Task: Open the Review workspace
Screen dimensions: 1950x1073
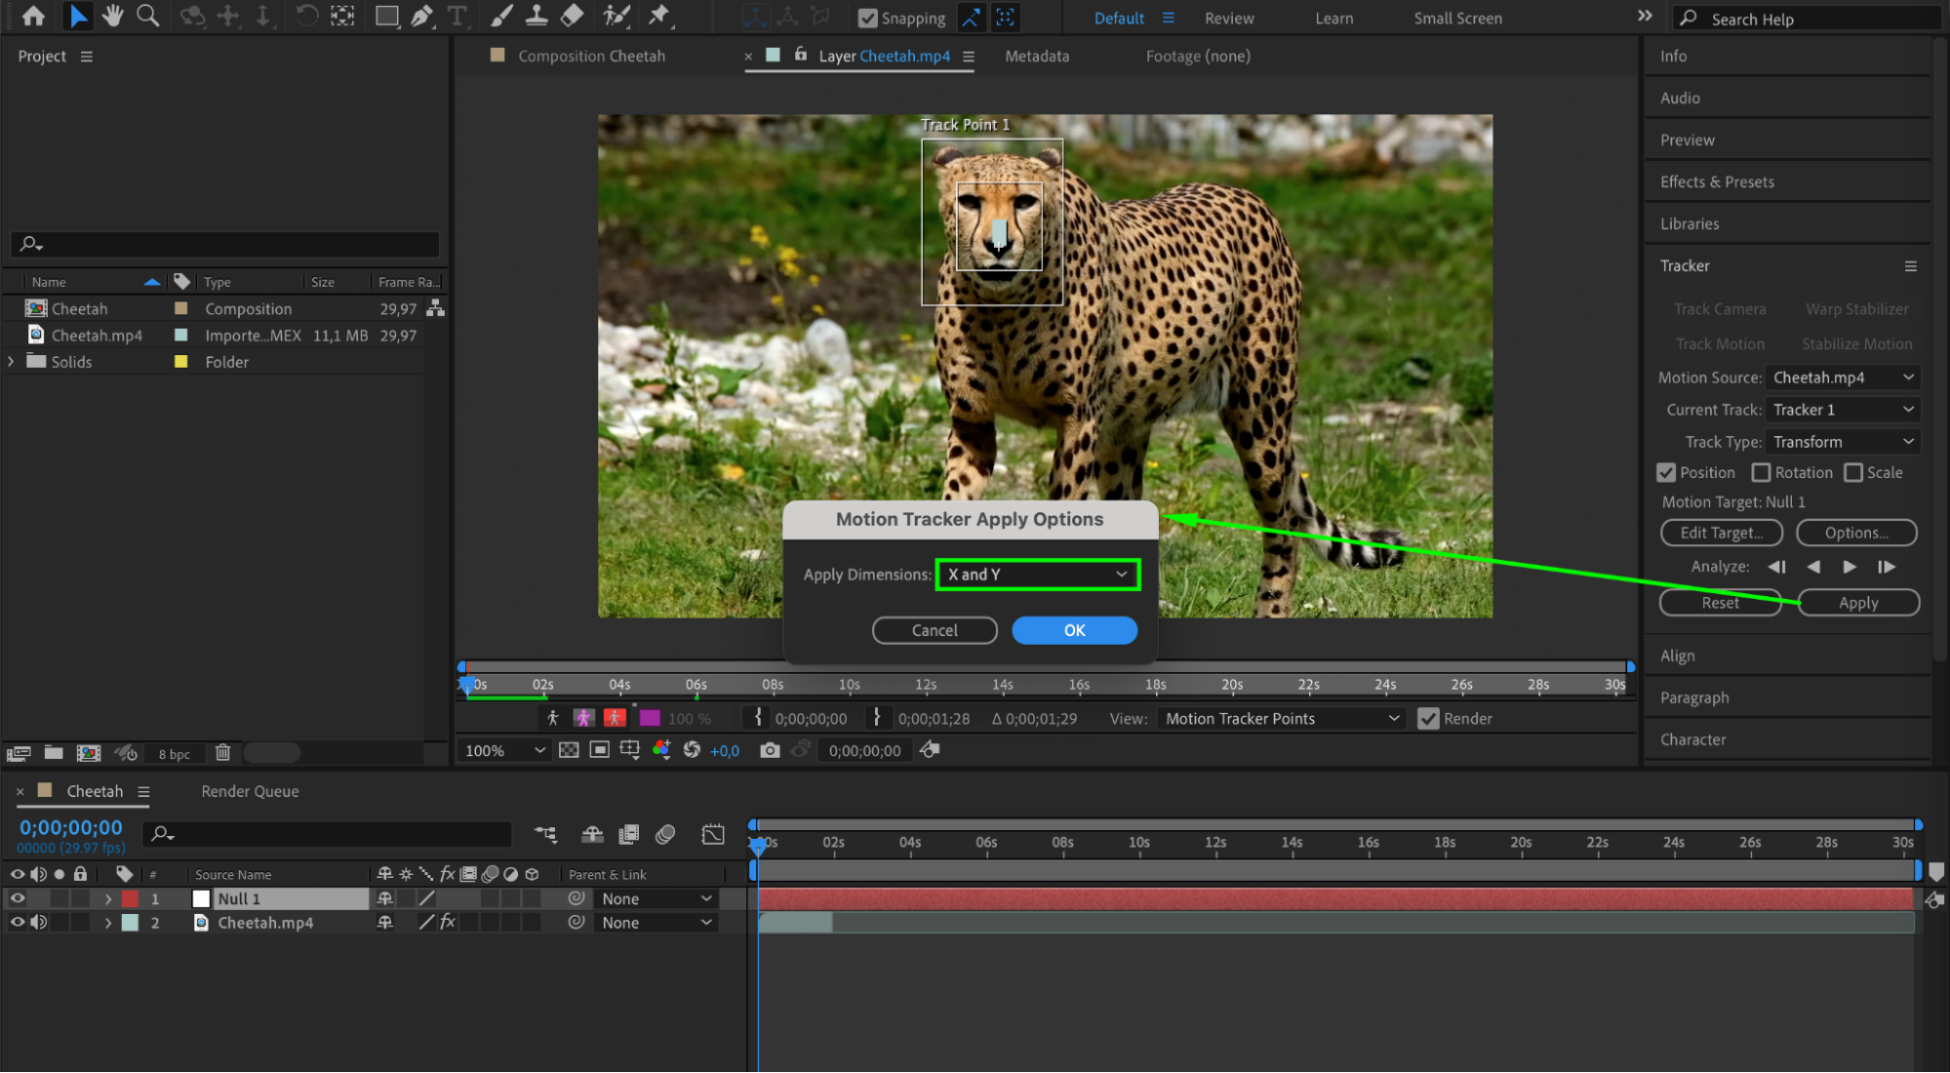Action: pos(1229,19)
